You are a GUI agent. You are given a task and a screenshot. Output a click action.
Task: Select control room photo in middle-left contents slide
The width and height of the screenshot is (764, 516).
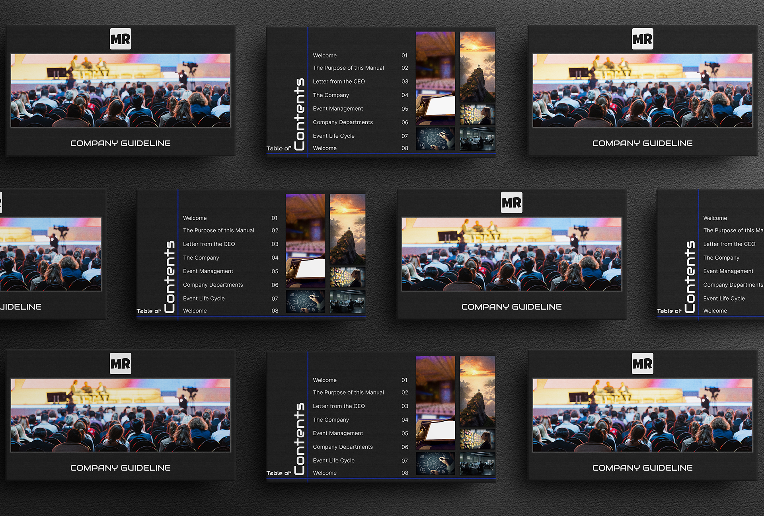[347, 301]
